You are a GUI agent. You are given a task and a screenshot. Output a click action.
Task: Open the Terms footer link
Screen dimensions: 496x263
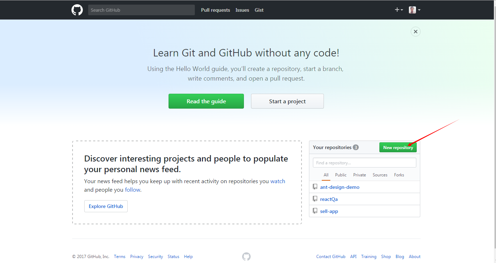click(x=119, y=257)
